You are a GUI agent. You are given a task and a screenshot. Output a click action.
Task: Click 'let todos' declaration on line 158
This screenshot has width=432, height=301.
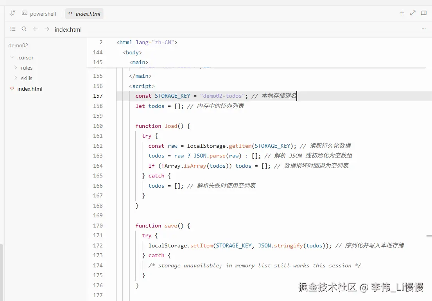pyautogui.click(x=159, y=106)
